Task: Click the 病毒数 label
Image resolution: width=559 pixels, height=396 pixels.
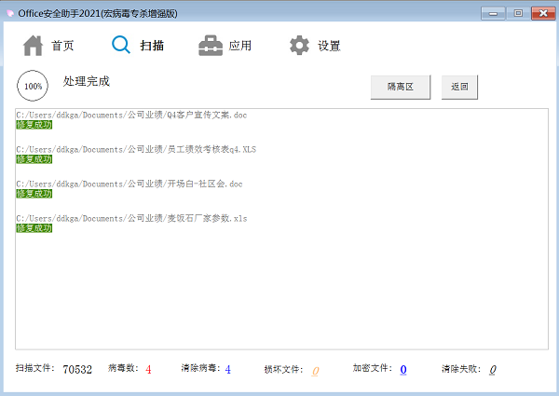Action: coord(123,368)
